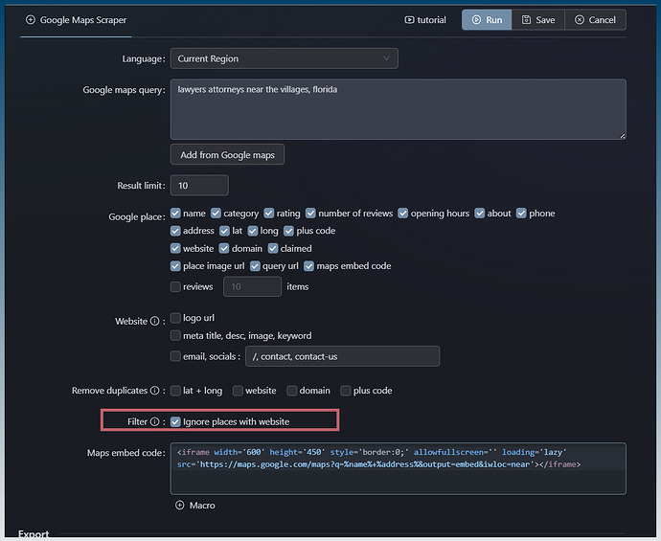Click the Macro plus icon
Image resolution: width=661 pixels, height=541 pixels.
click(x=179, y=506)
